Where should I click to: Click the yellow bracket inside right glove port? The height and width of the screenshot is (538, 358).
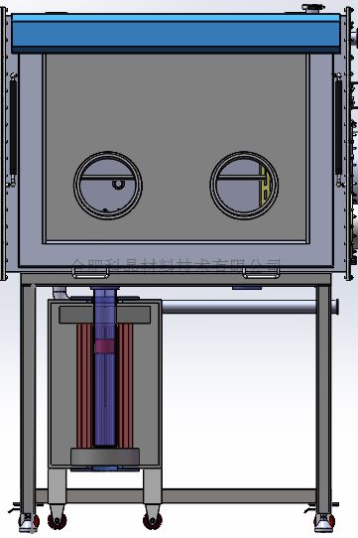coord(266,186)
